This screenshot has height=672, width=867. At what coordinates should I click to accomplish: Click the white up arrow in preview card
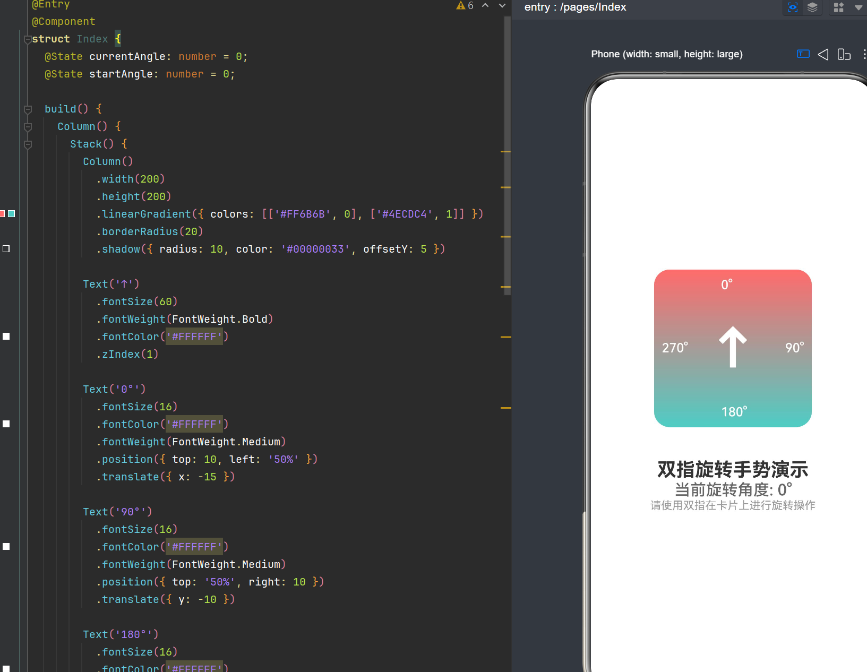coord(733,347)
